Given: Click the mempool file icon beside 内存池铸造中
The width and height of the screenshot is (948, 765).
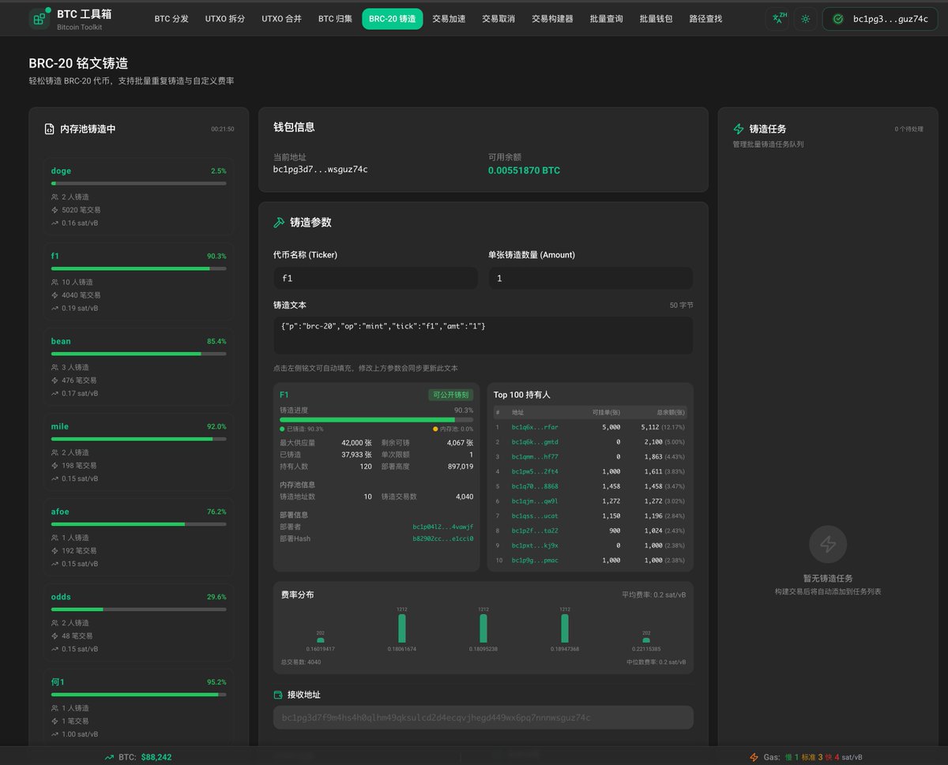Looking at the screenshot, I should pos(50,129).
